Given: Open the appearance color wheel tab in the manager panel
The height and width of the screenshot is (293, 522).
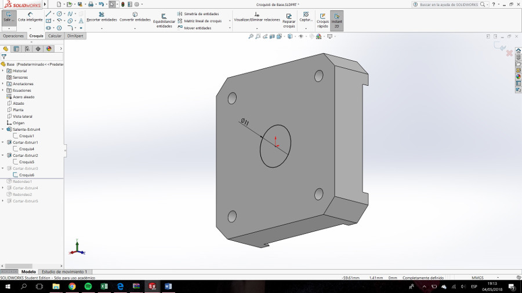Looking at the screenshot, I should pos(49,49).
